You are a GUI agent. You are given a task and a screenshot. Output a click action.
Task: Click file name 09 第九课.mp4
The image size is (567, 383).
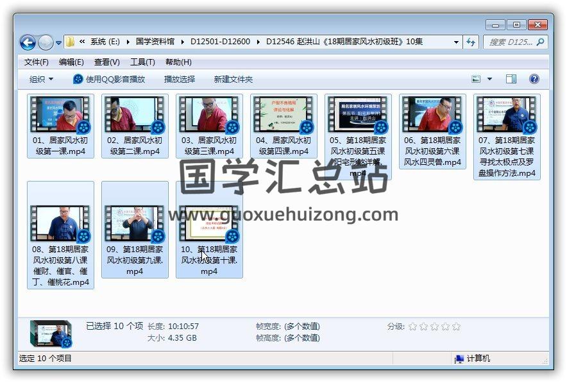pos(135,260)
